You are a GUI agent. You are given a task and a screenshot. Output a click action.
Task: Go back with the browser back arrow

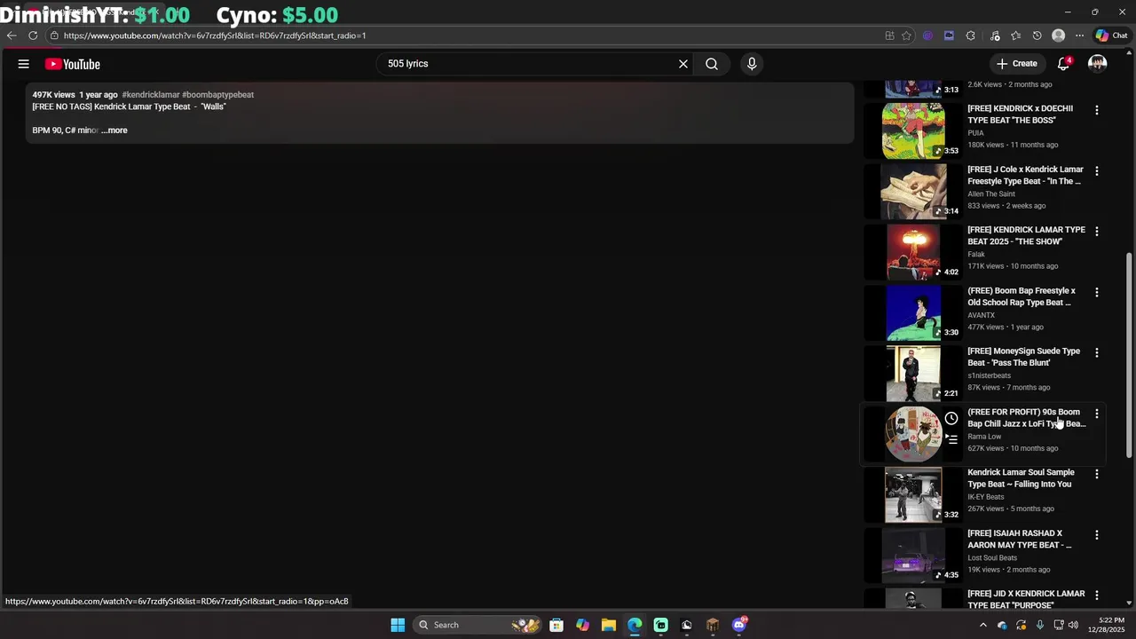pos(11,35)
